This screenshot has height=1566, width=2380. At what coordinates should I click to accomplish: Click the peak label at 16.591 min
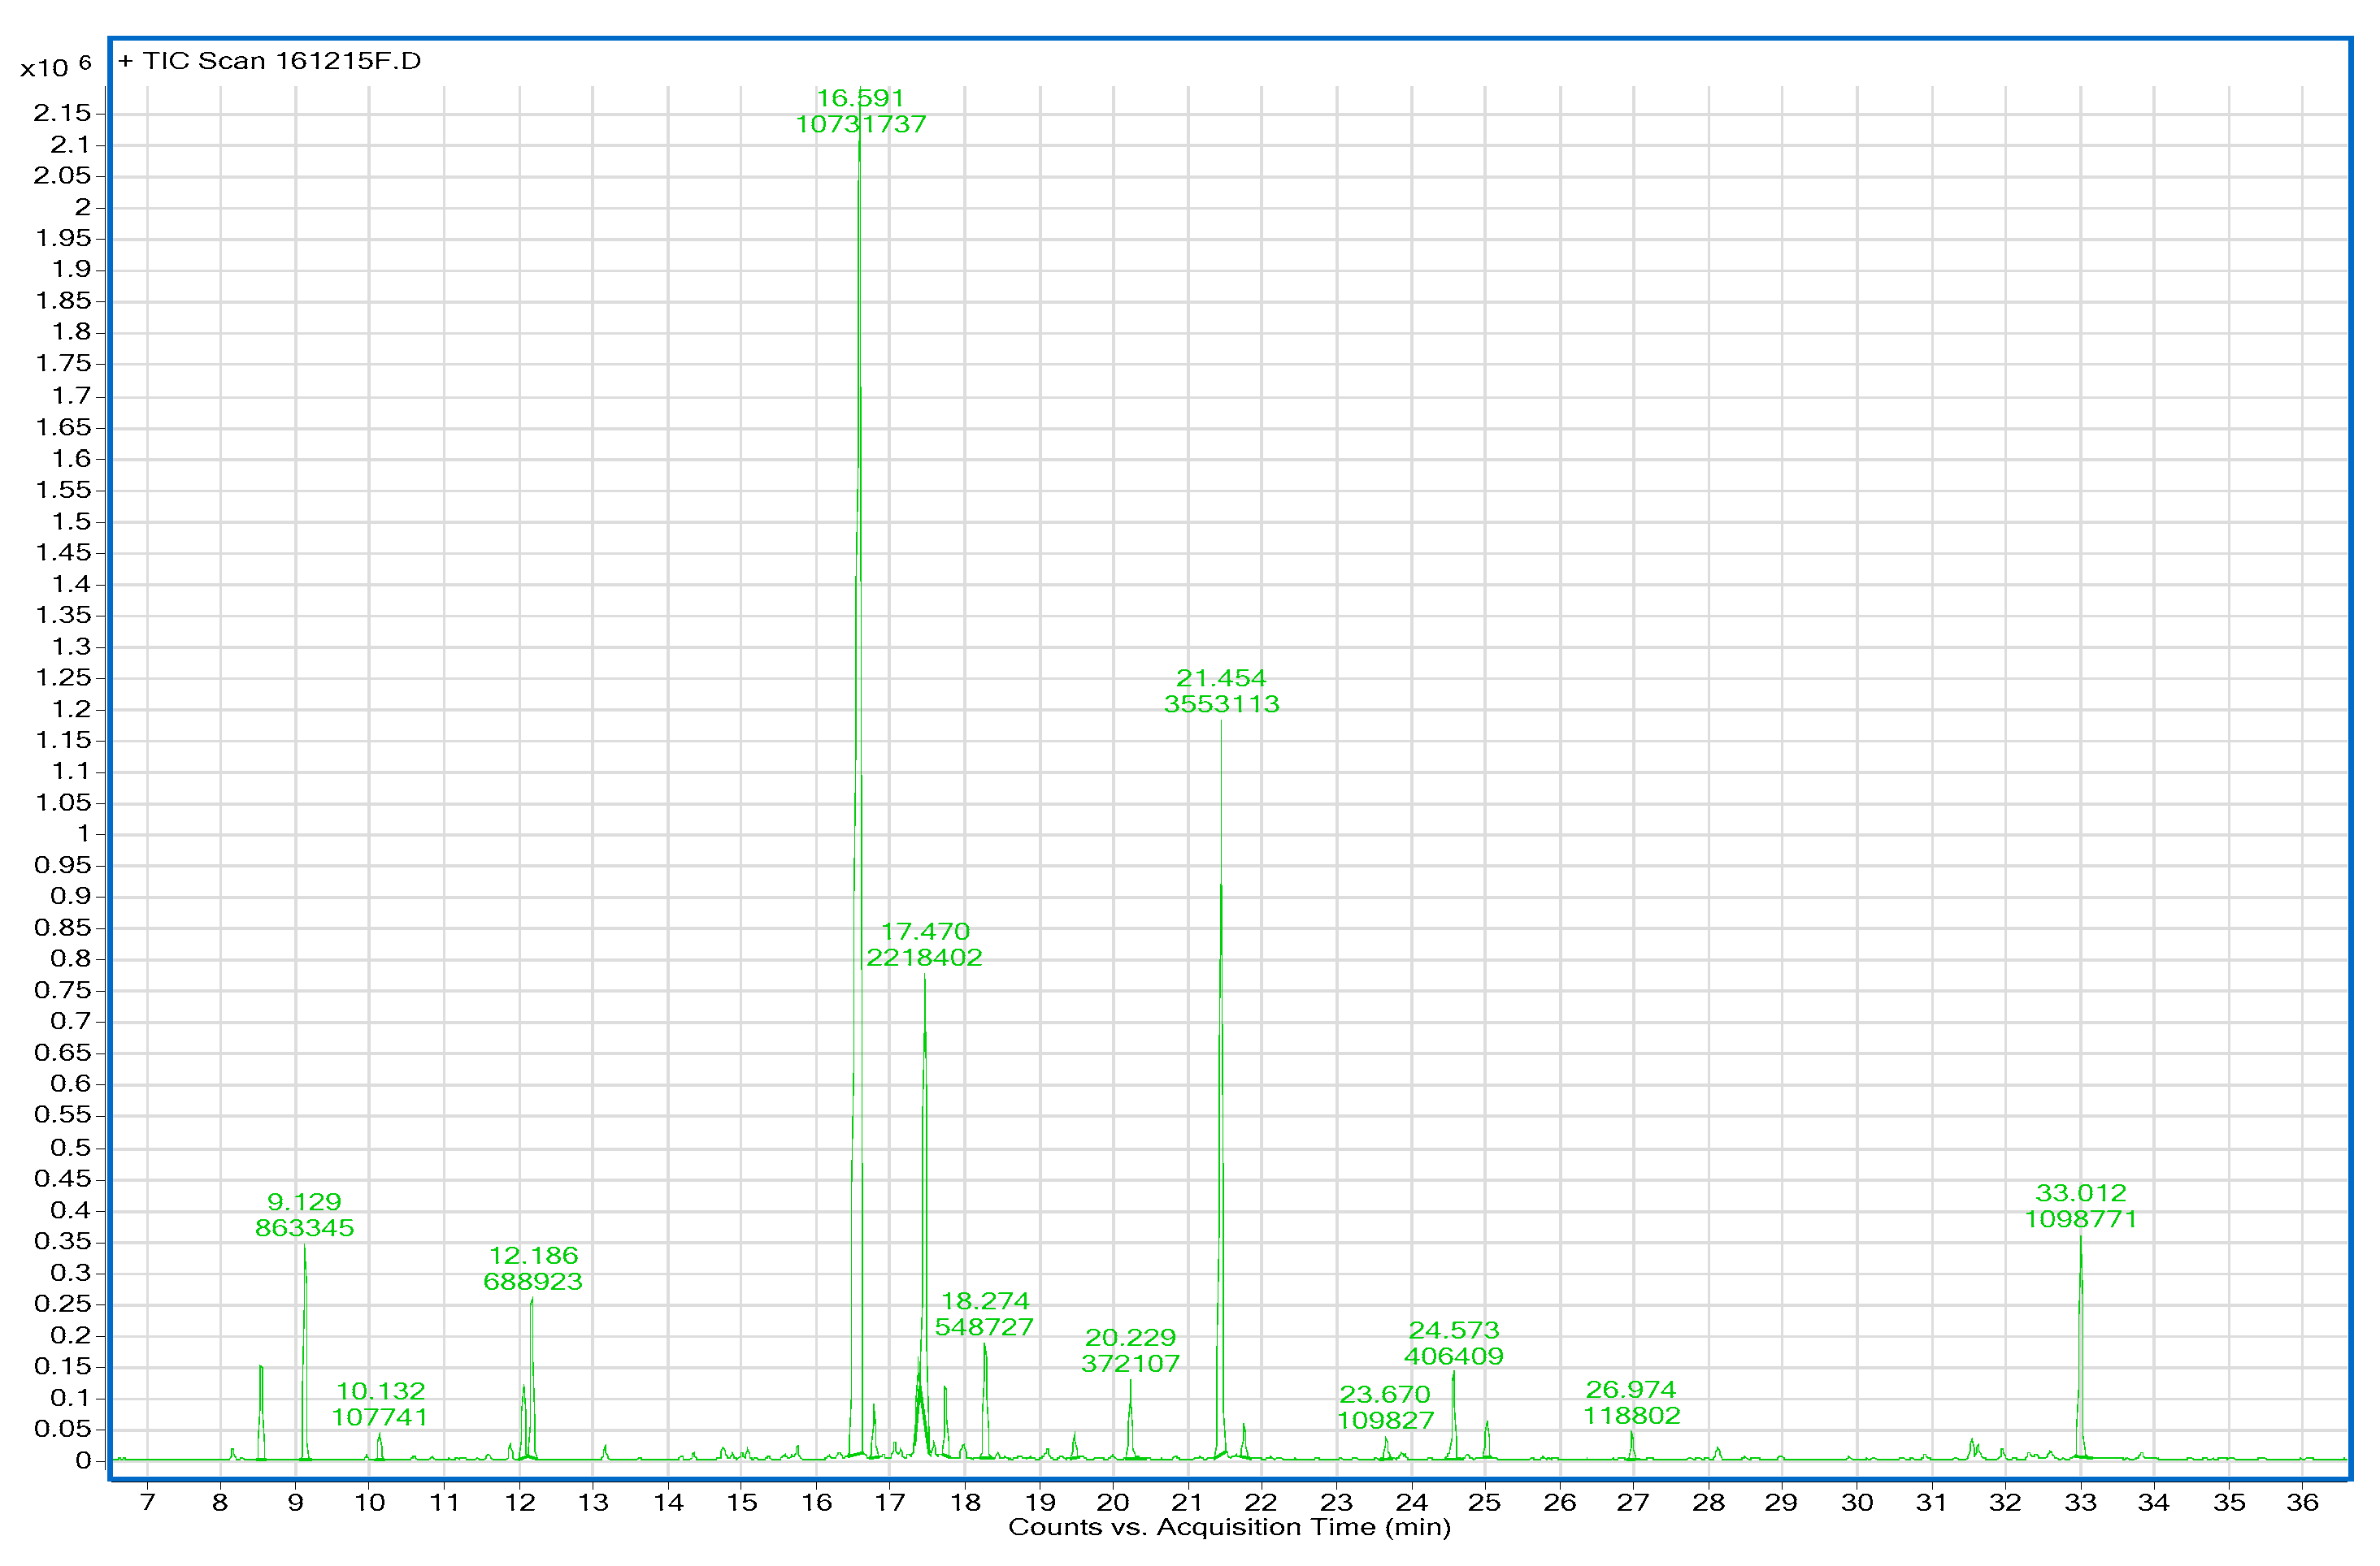coord(860,98)
